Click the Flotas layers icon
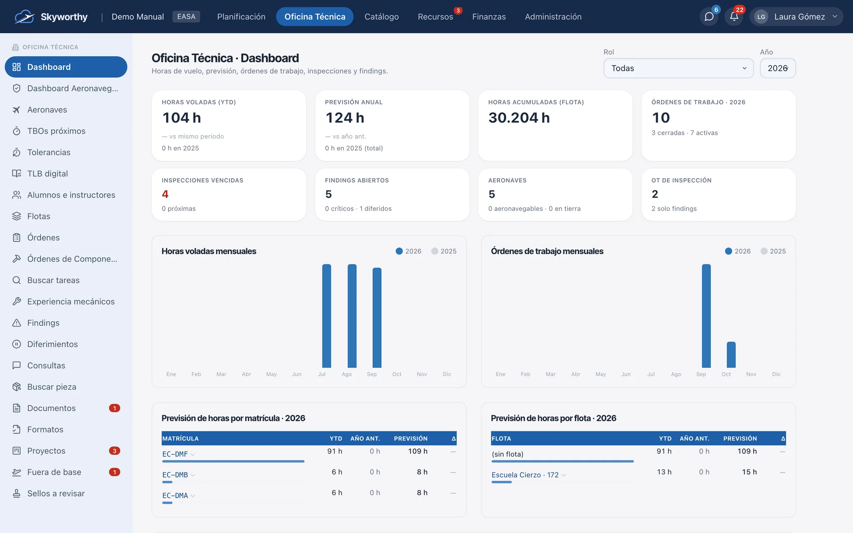The width and height of the screenshot is (853, 533). tap(17, 216)
